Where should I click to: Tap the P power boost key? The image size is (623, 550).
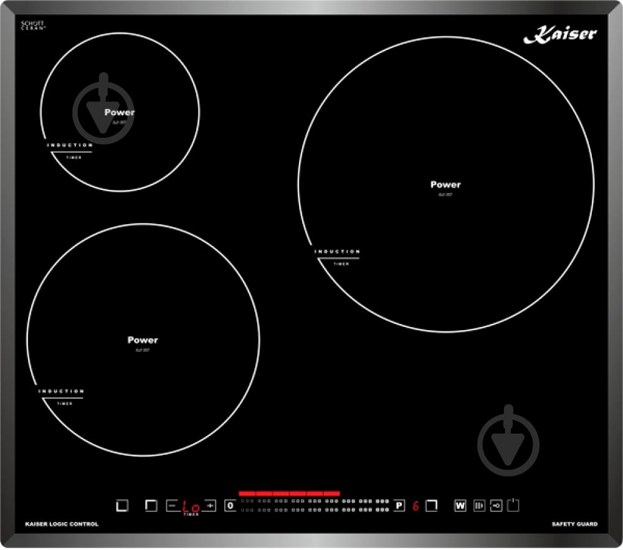point(399,506)
